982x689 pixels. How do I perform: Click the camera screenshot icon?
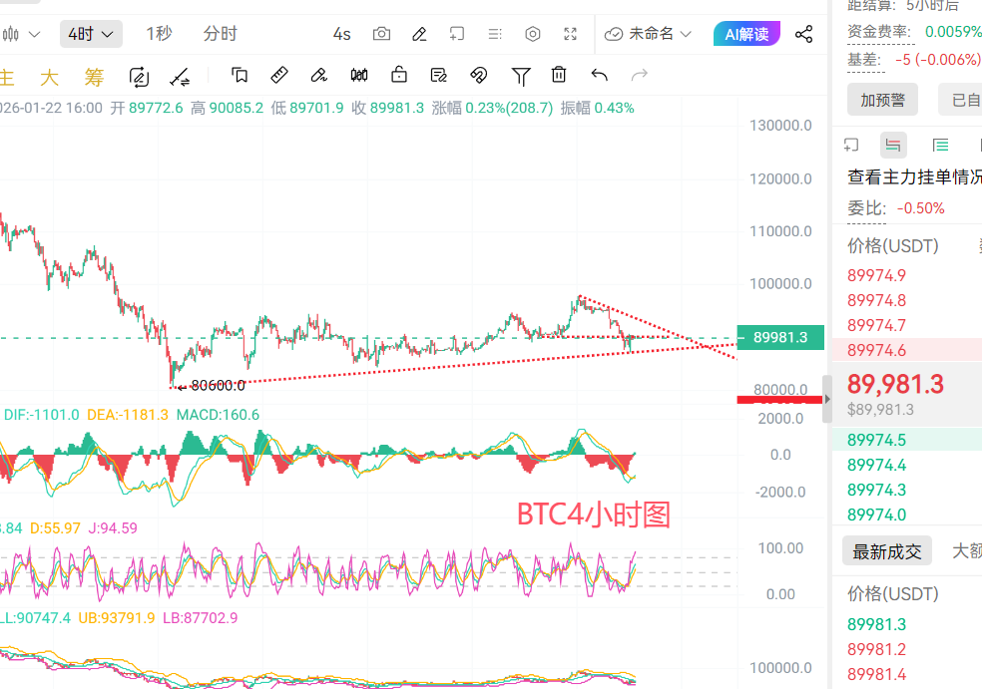(x=381, y=34)
